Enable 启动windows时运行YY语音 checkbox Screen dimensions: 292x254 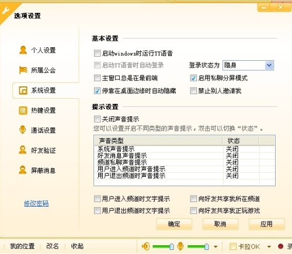point(97,53)
